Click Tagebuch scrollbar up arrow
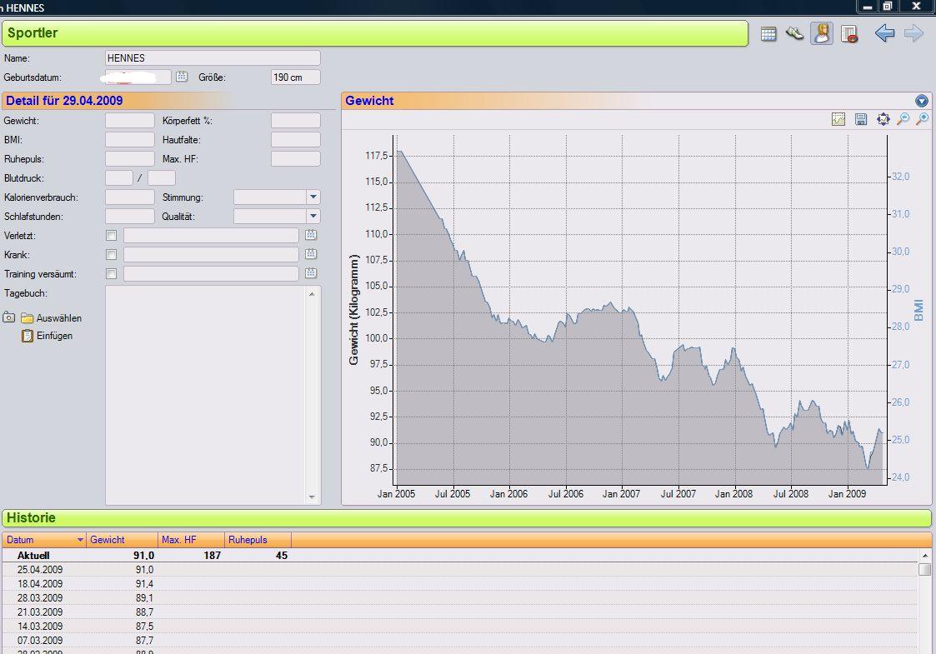The height and width of the screenshot is (654, 936). tap(313, 293)
